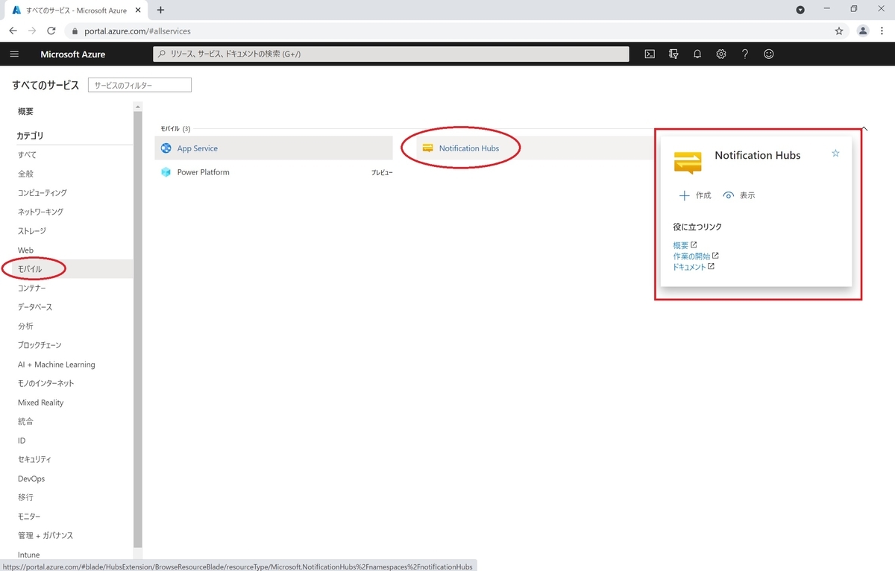Favorite Notification Hubs with the star
This screenshot has height=571, width=895.
tap(835, 154)
